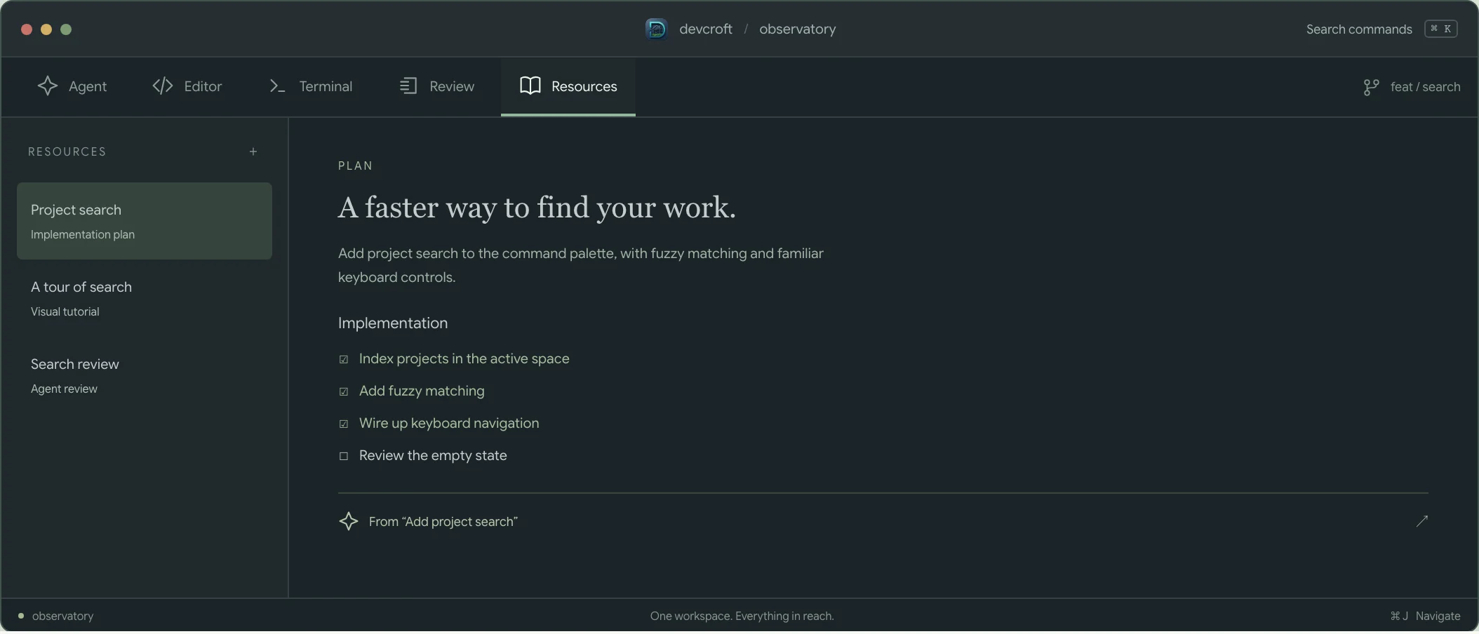Click the ⌘ K shortcut badge
The width and height of the screenshot is (1479, 634).
click(x=1441, y=29)
